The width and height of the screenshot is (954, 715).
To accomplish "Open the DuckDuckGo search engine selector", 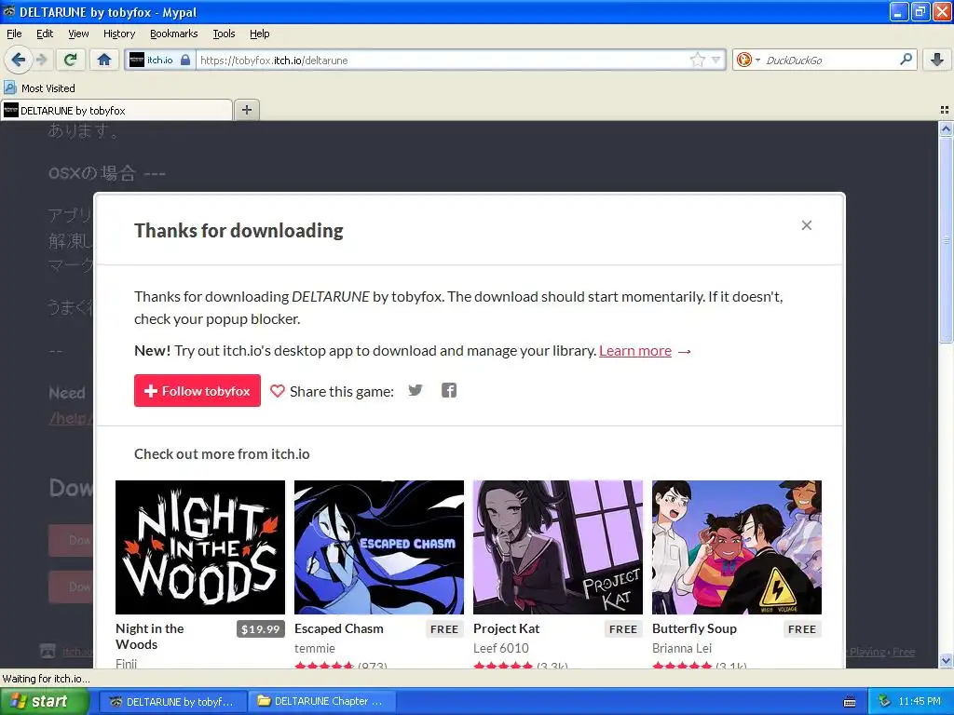I will pos(748,60).
